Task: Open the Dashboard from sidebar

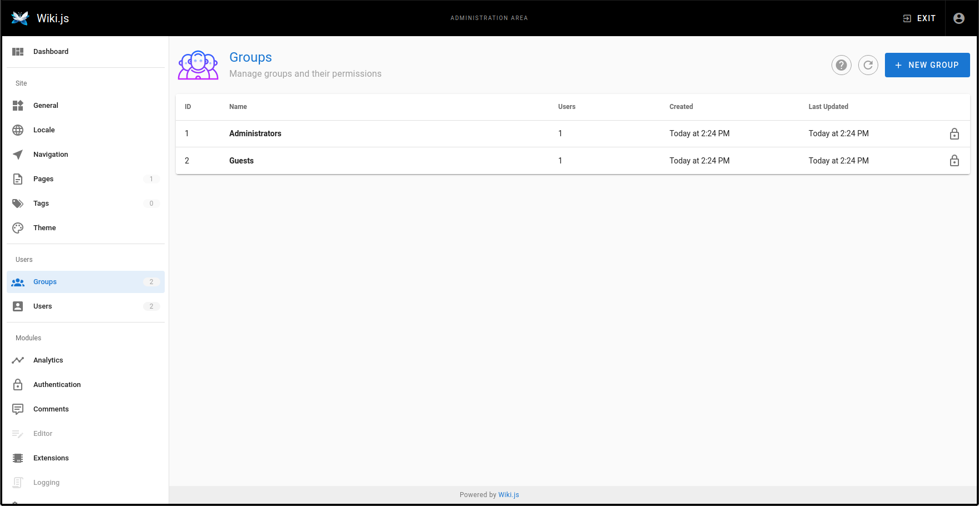Action: tap(51, 52)
